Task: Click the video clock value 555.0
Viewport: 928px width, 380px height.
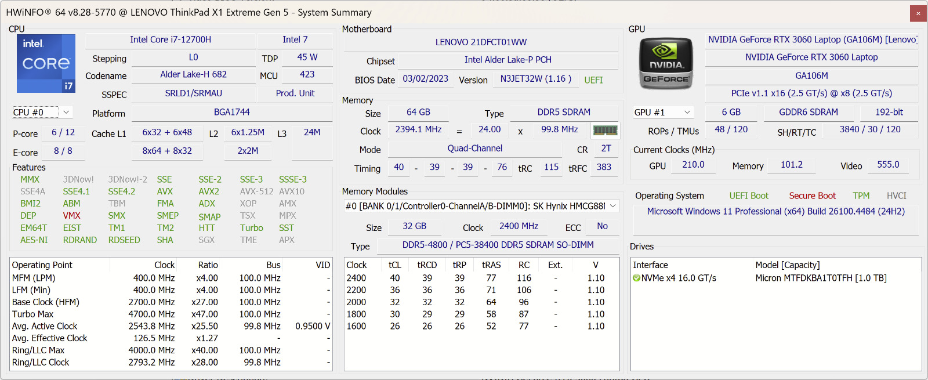Action: pyautogui.click(x=888, y=165)
